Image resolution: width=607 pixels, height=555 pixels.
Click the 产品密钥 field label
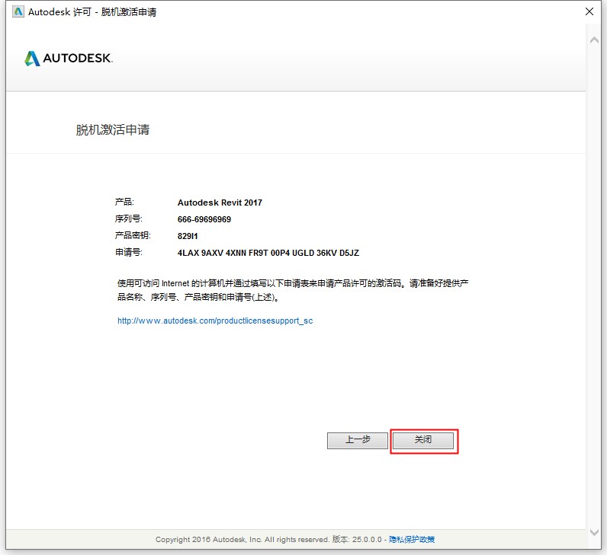point(131,236)
